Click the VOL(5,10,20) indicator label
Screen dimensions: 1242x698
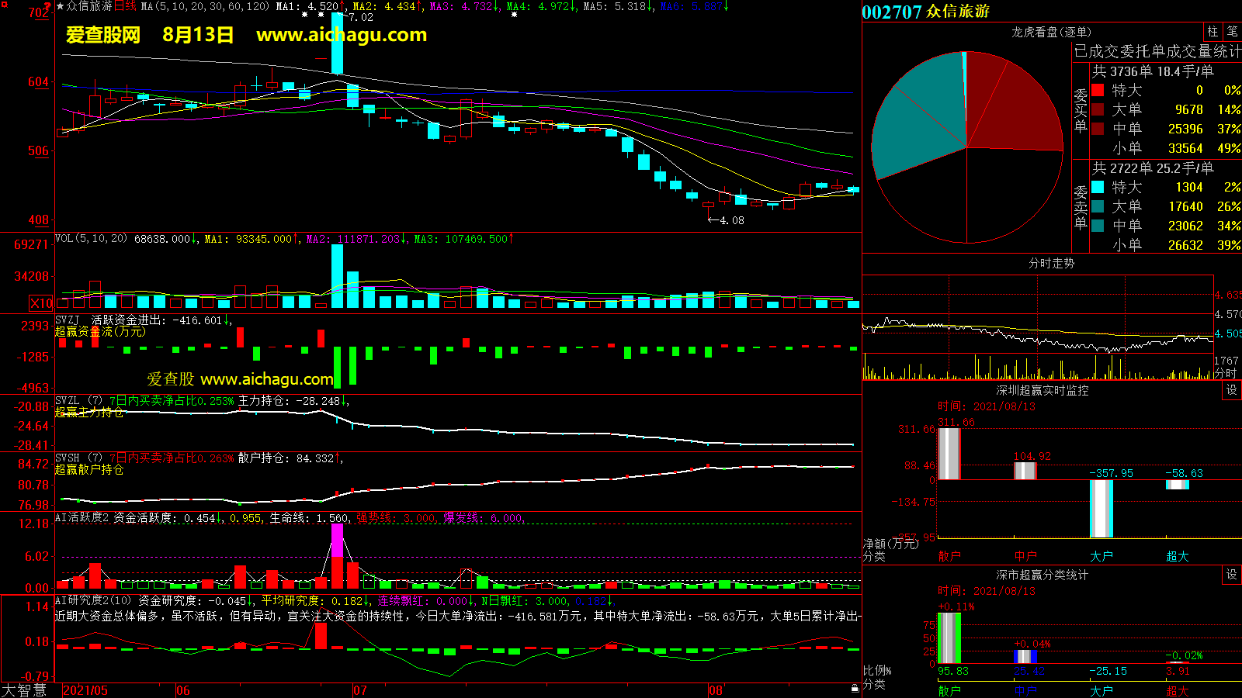pyautogui.click(x=91, y=239)
